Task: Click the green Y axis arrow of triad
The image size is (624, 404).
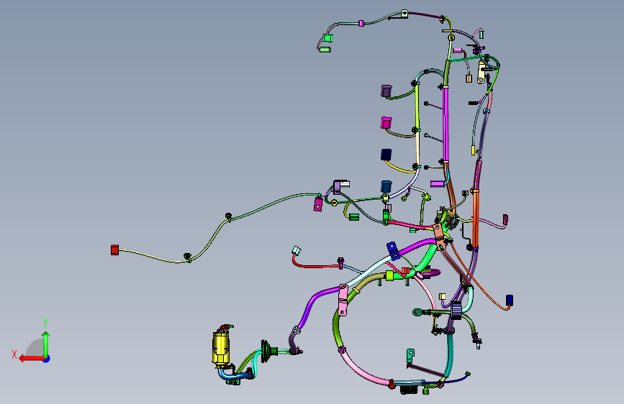Action: tap(46, 345)
